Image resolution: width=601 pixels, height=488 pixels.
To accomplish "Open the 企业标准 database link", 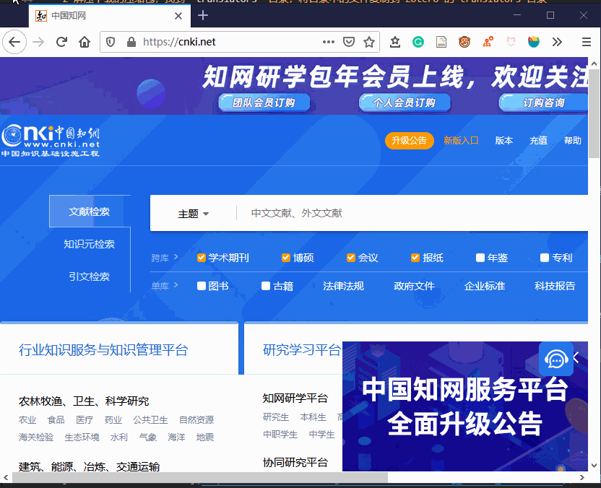I will (x=485, y=286).
